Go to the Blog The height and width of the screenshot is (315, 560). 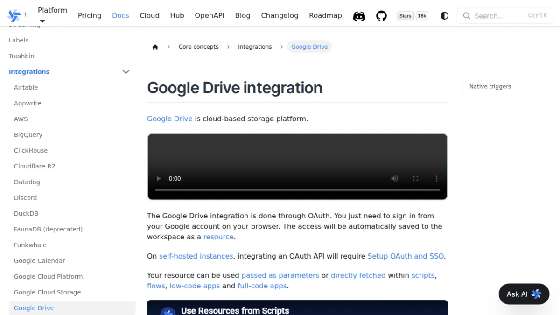coord(243,15)
